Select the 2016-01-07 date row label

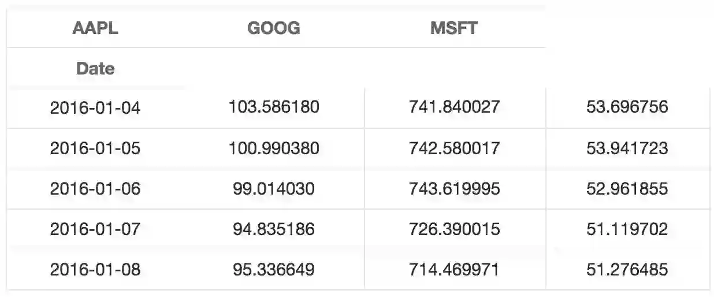coord(95,229)
